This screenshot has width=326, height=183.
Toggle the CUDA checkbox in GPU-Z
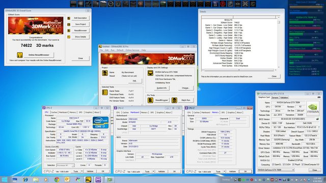click(284, 165)
